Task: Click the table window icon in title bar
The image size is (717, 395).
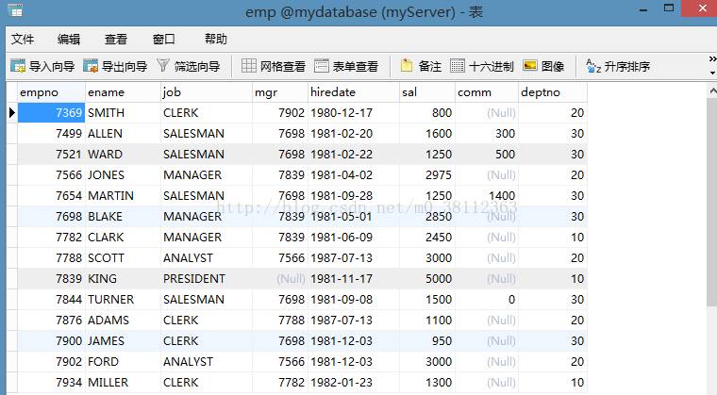Action: [15, 10]
